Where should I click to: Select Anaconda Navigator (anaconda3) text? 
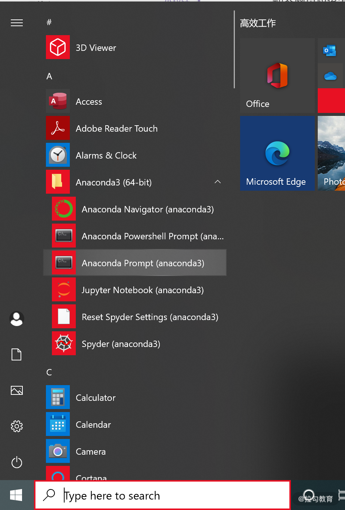(x=148, y=209)
